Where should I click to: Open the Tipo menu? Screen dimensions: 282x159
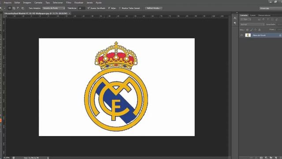coord(48,3)
